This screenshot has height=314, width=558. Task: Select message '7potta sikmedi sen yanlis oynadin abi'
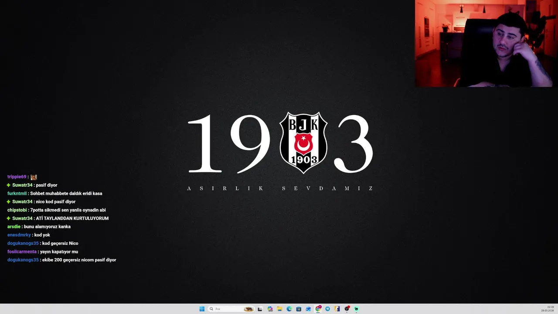pyautogui.click(x=68, y=210)
